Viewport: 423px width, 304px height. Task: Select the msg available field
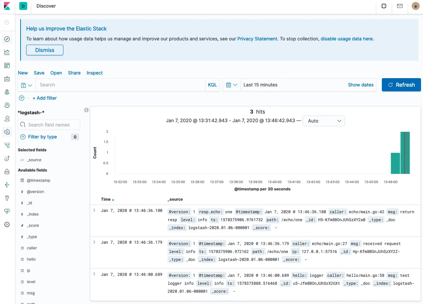point(31,293)
